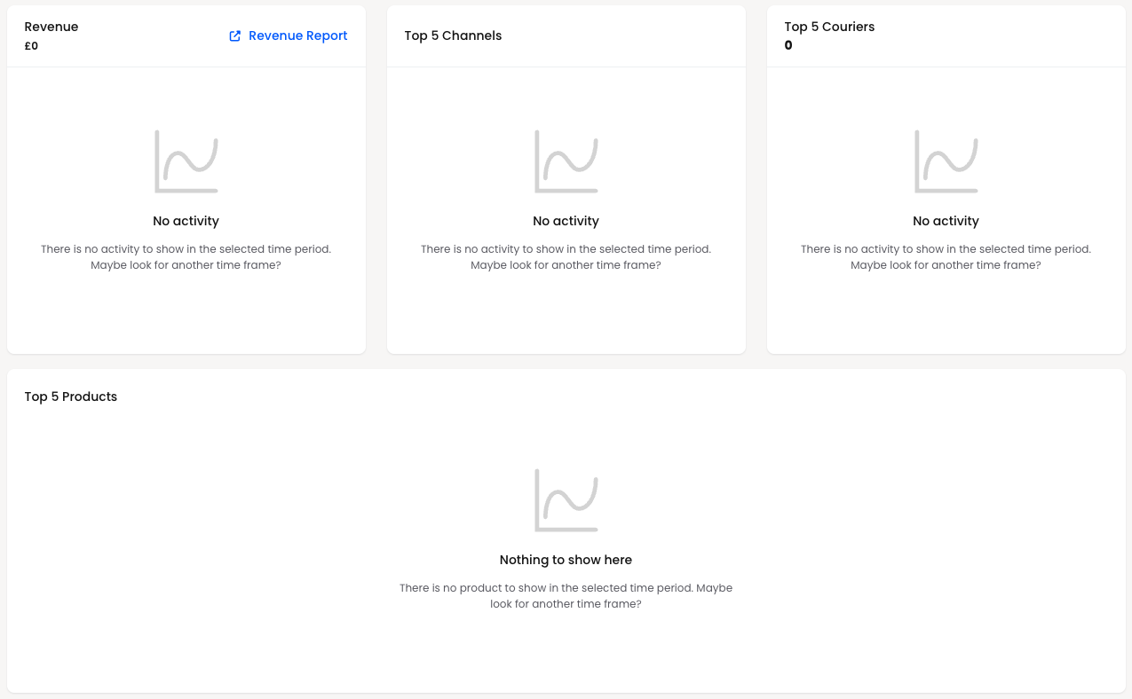Click the no-activity description in Top 5 Couriers

pos(946,257)
